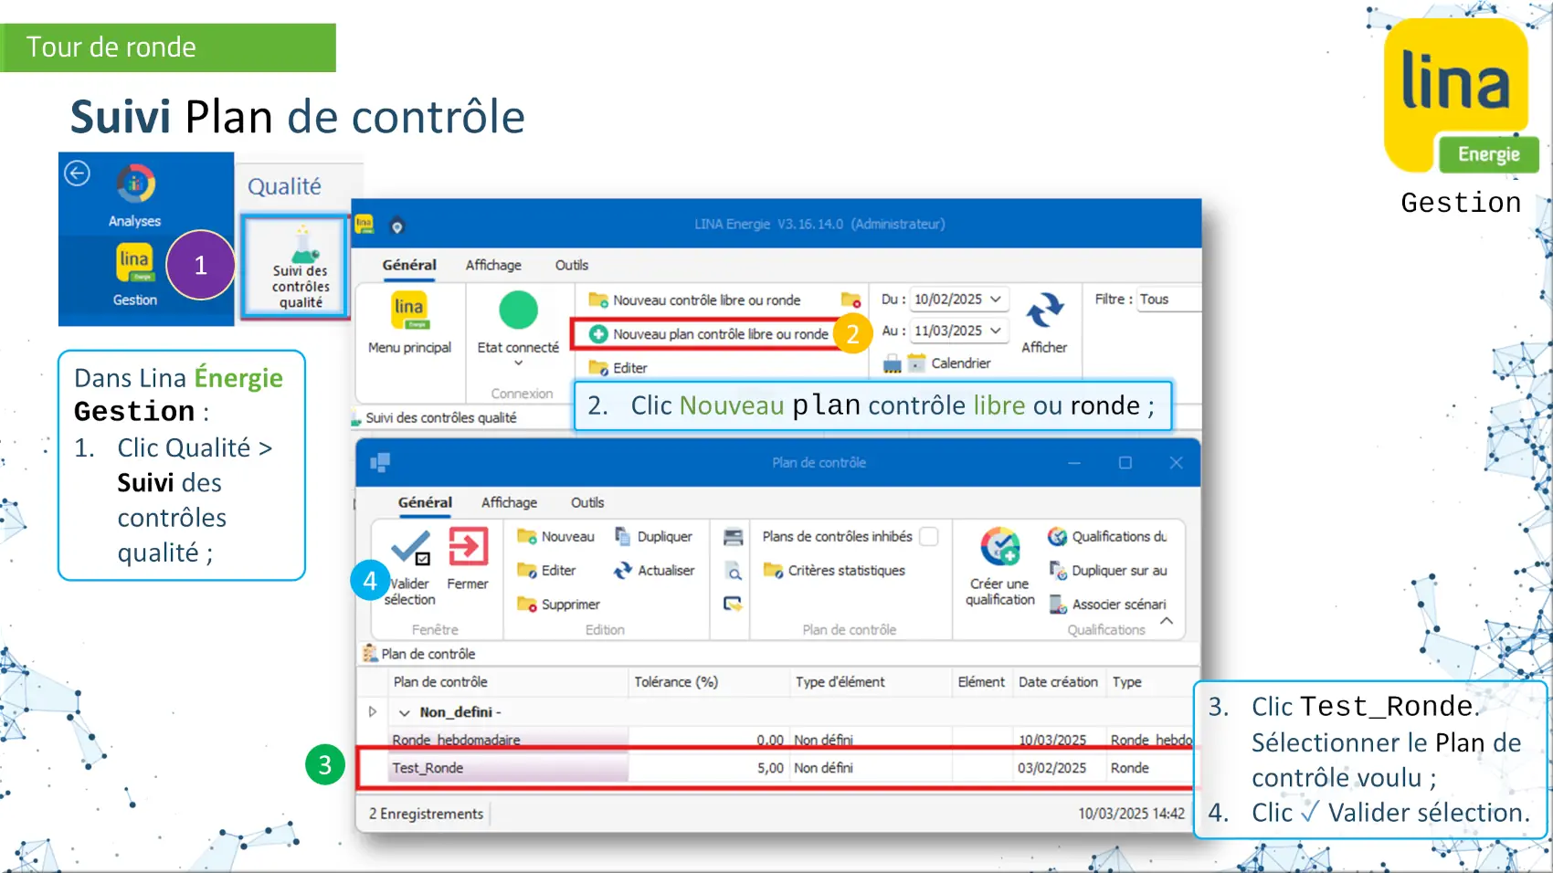Click Supprimer in the Edition group
Viewport: 1553px width, 873px height.
pyautogui.click(x=558, y=605)
